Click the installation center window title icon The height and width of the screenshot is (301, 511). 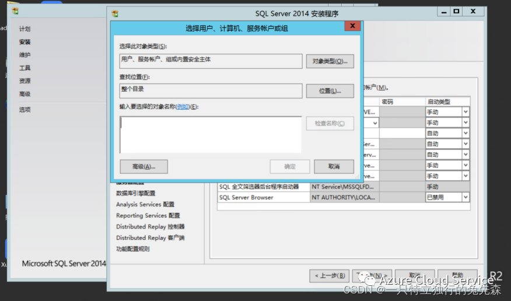click(15, 11)
